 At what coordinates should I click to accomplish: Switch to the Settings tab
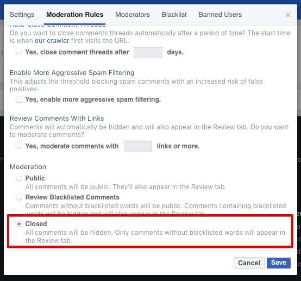click(x=22, y=15)
